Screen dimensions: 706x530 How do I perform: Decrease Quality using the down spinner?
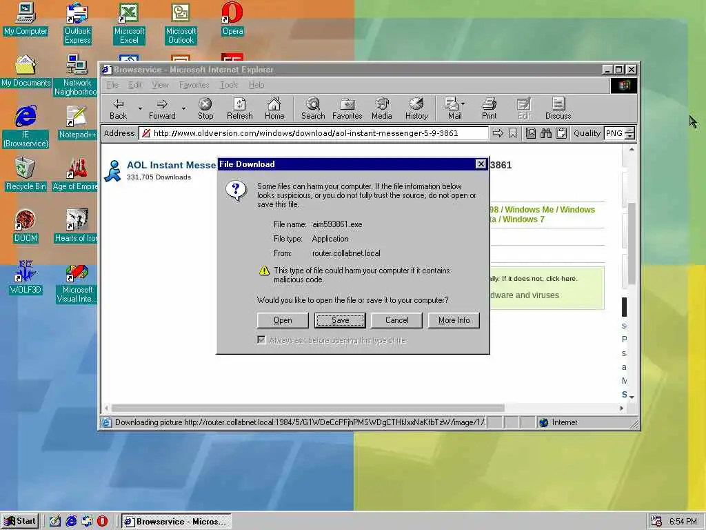coord(630,137)
